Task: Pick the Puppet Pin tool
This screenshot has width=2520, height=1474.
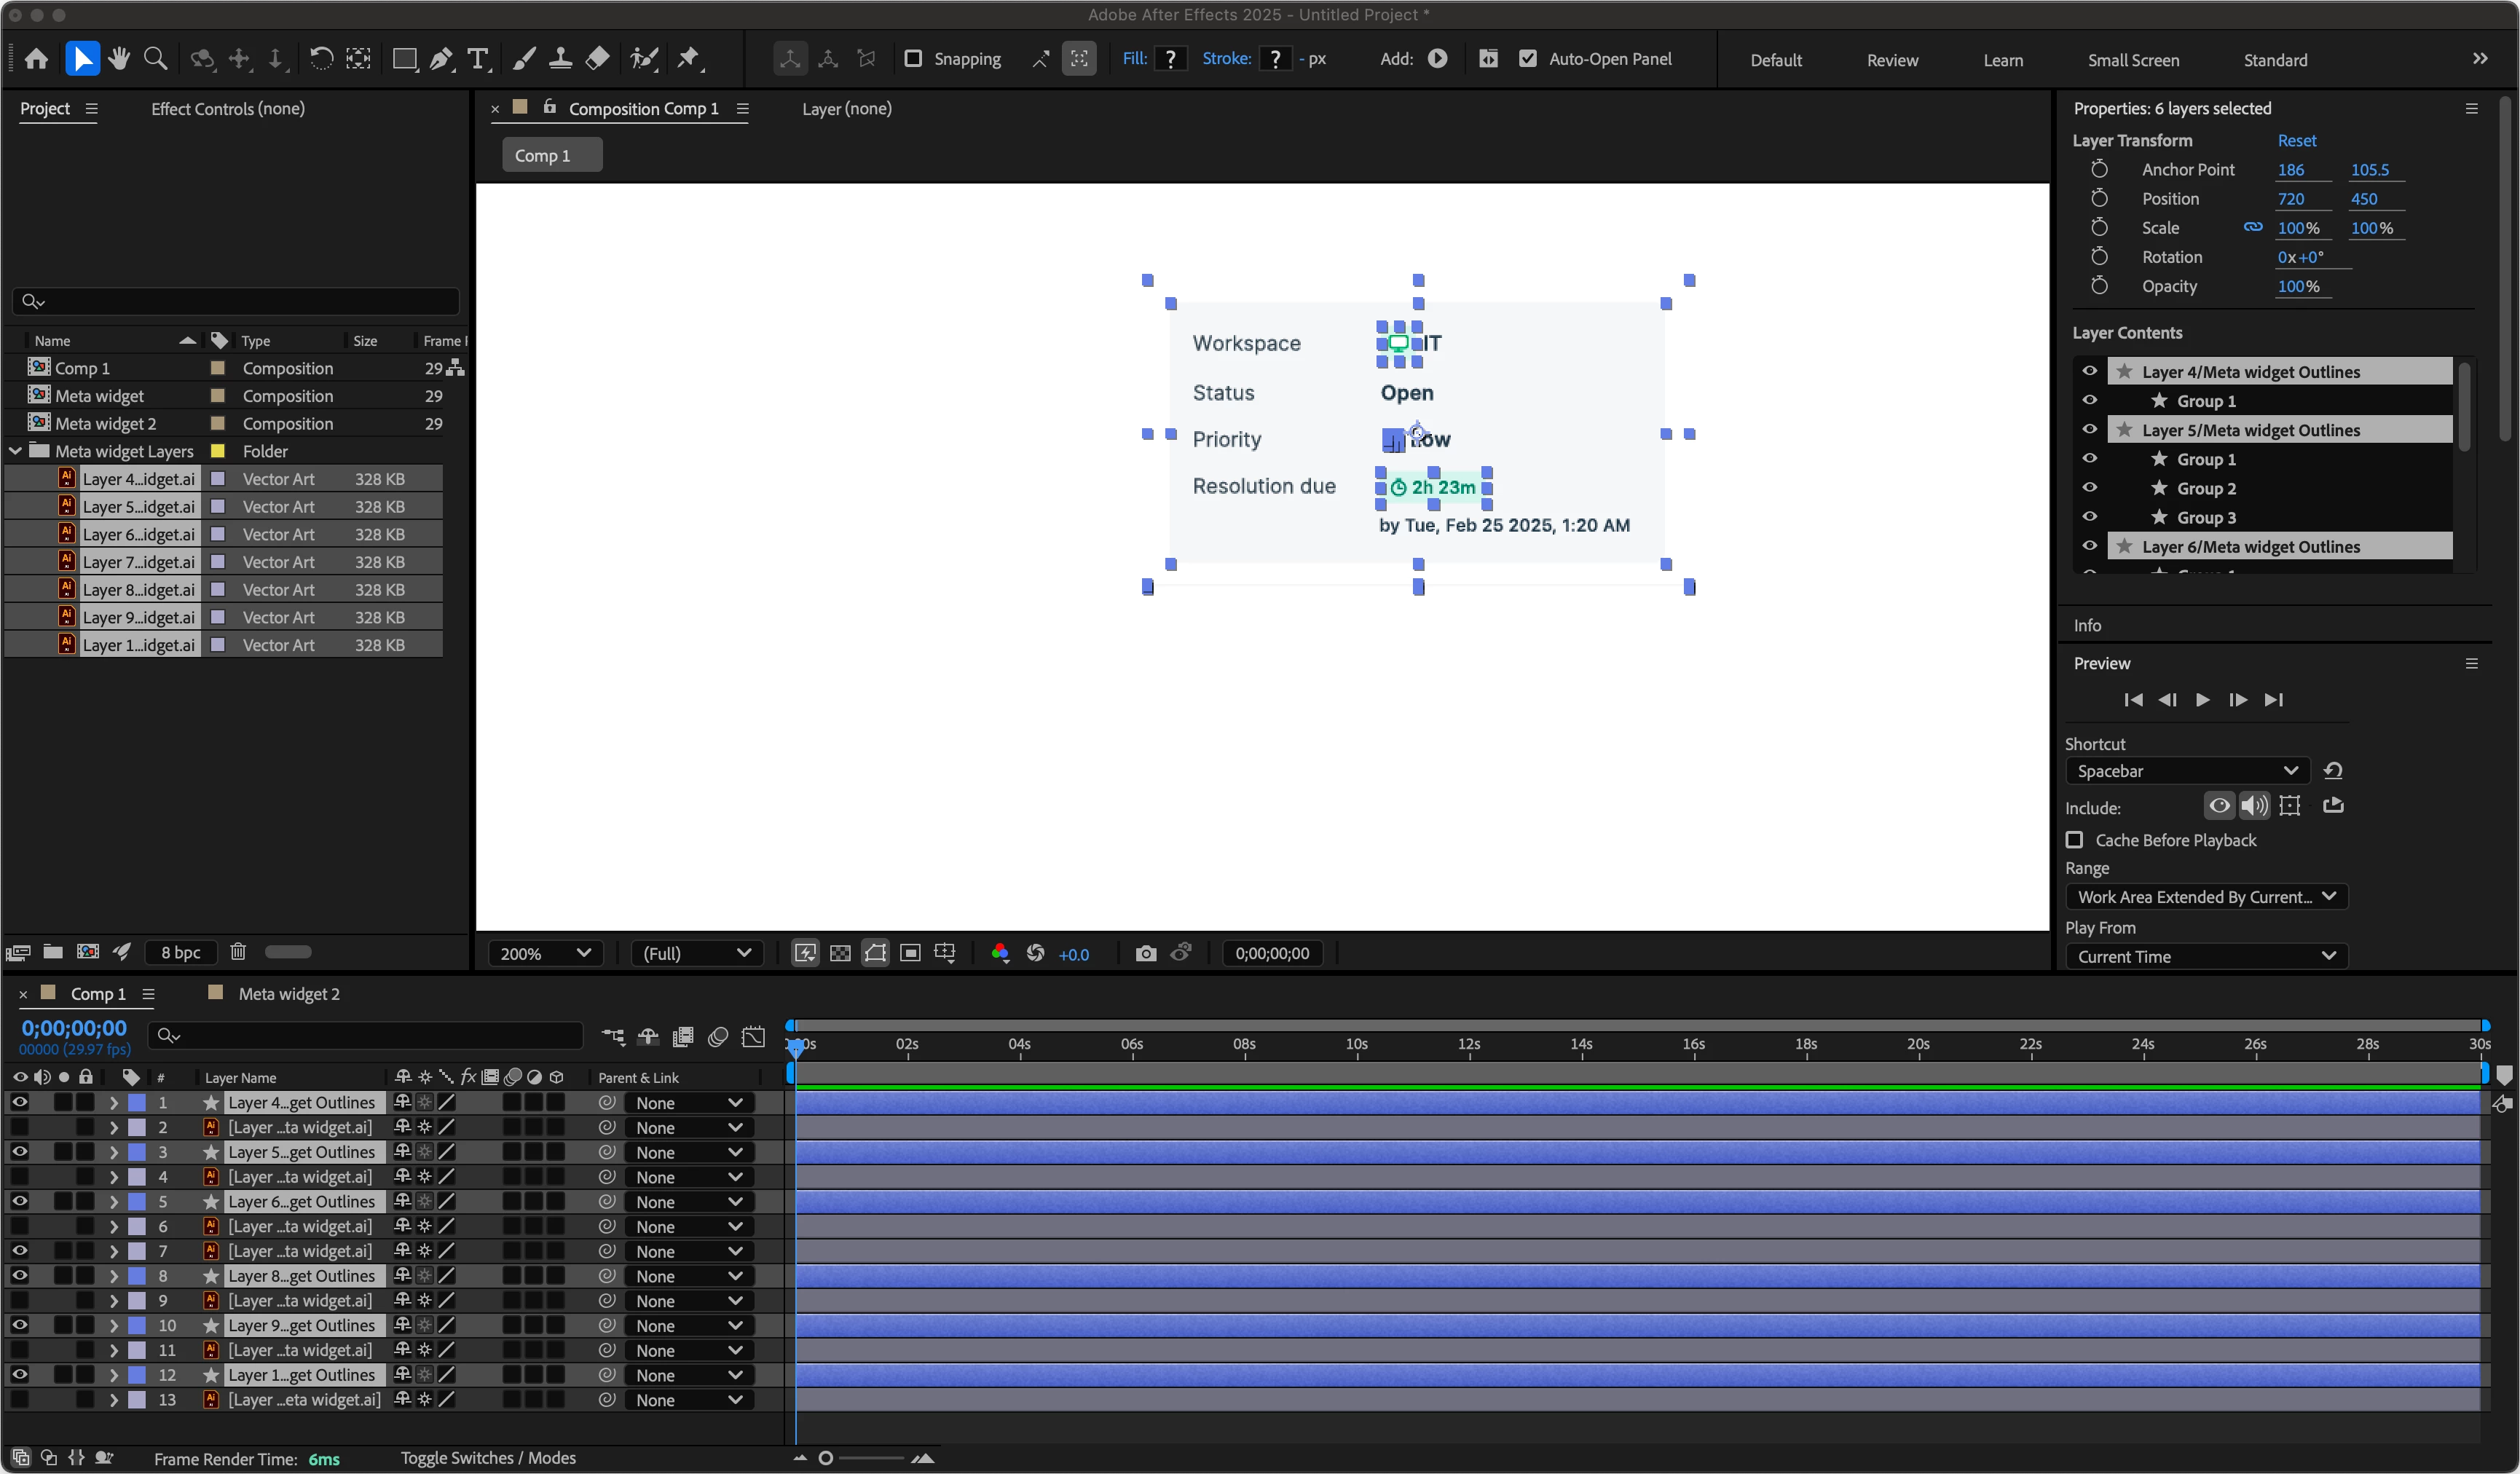Action: pos(689,59)
